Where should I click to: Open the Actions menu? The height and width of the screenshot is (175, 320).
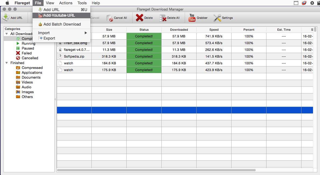(x=66, y=3)
